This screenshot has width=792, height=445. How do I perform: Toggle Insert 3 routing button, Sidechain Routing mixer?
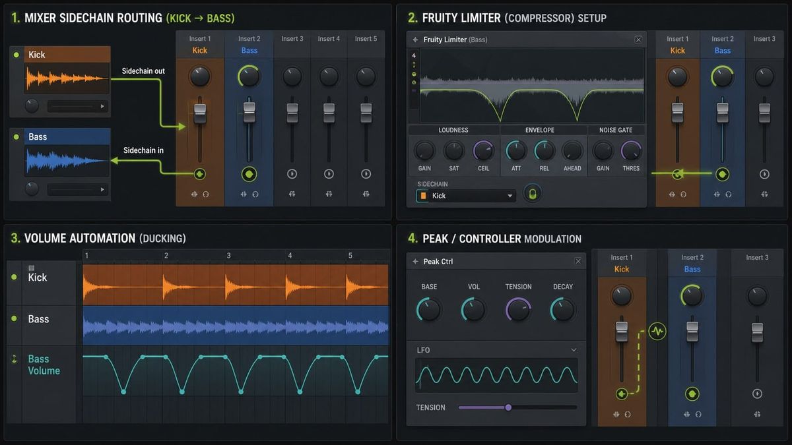(x=292, y=174)
